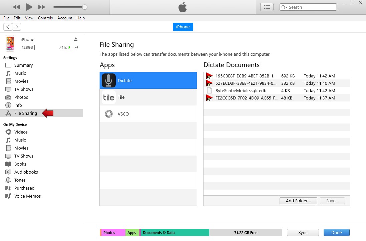Open Audiobooks in the sidebar
366x241 pixels.
(x=42, y=172)
